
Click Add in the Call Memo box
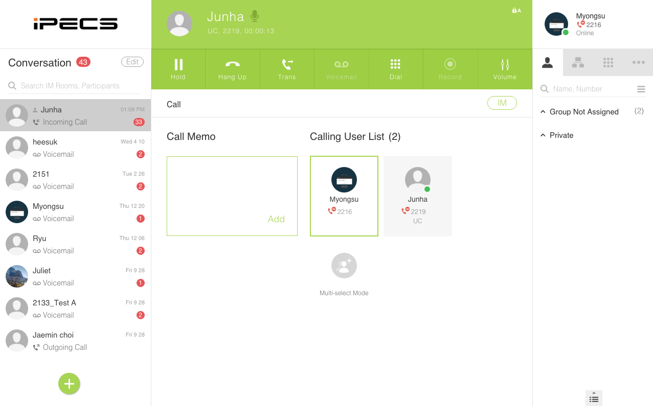tap(276, 219)
